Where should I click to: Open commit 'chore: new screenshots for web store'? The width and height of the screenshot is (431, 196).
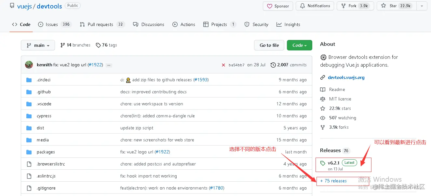[157, 140]
